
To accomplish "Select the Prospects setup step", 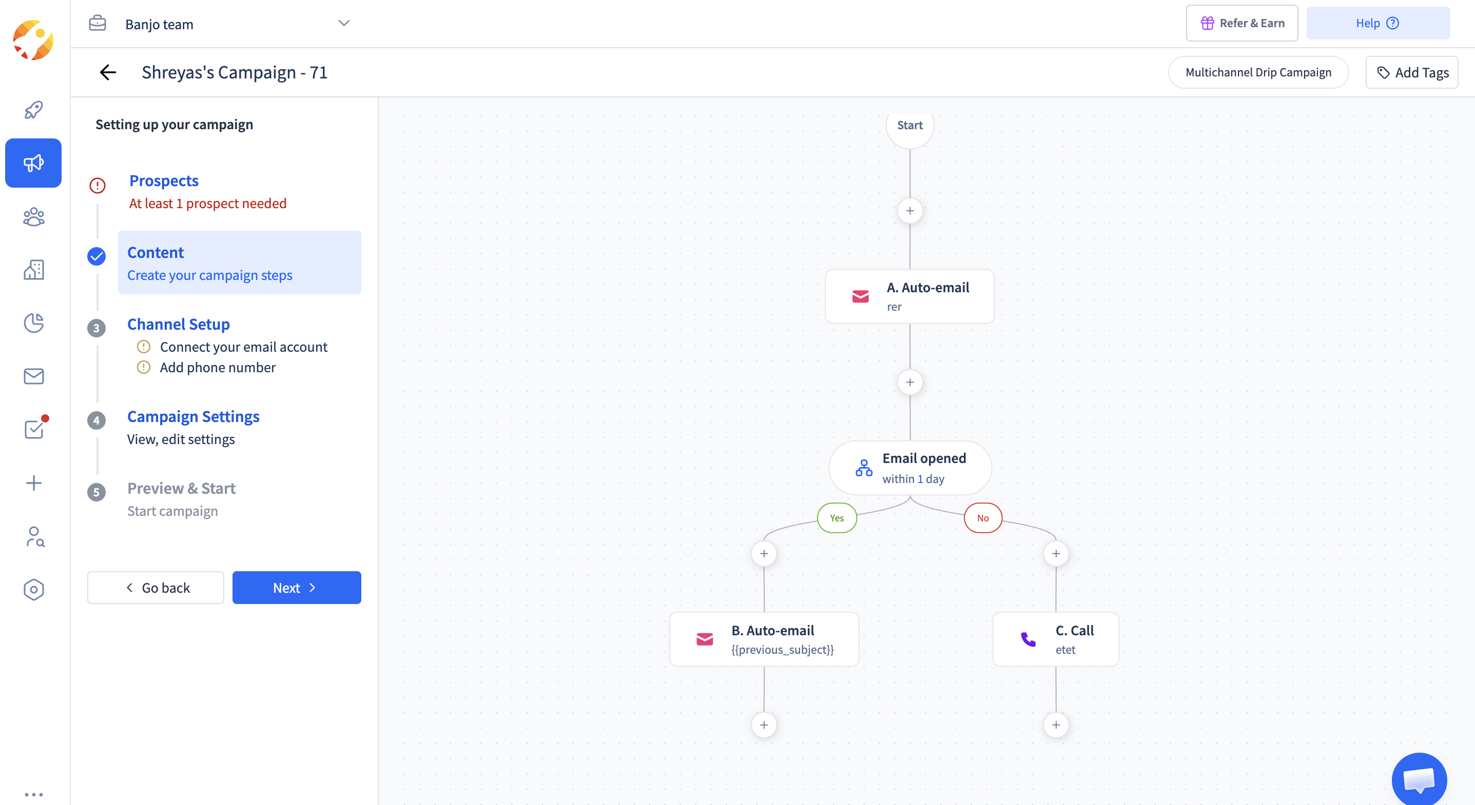I will pos(164,181).
